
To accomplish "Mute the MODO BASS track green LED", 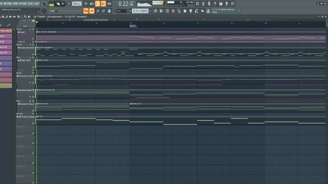I will (x=33, y=67).
